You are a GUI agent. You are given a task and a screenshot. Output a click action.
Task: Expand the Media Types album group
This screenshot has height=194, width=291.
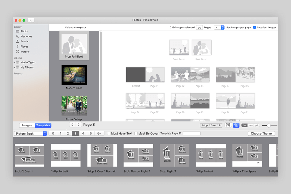click(x=14, y=62)
